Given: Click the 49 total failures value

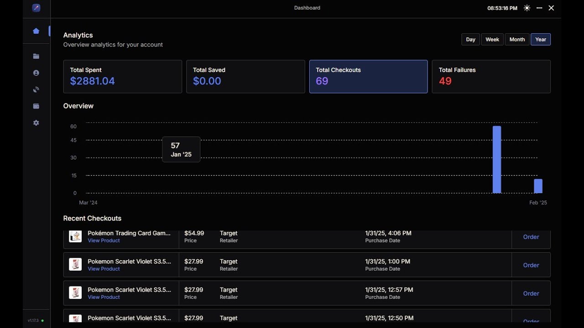Looking at the screenshot, I should (x=445, y=81).
